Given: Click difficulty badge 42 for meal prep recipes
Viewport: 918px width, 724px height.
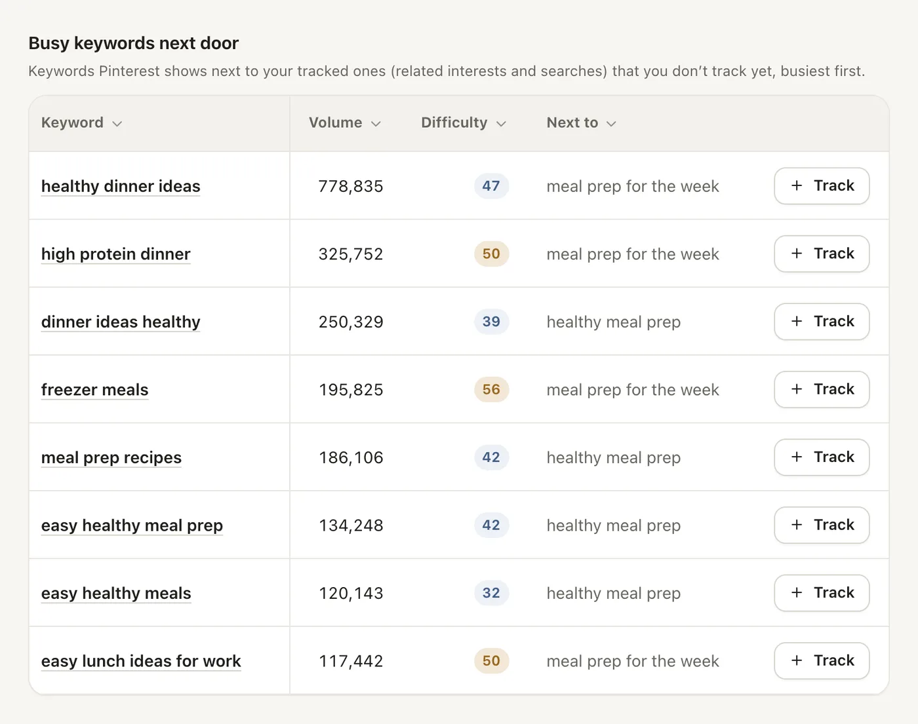Looking at the screenshot, I should coord(491,457).
